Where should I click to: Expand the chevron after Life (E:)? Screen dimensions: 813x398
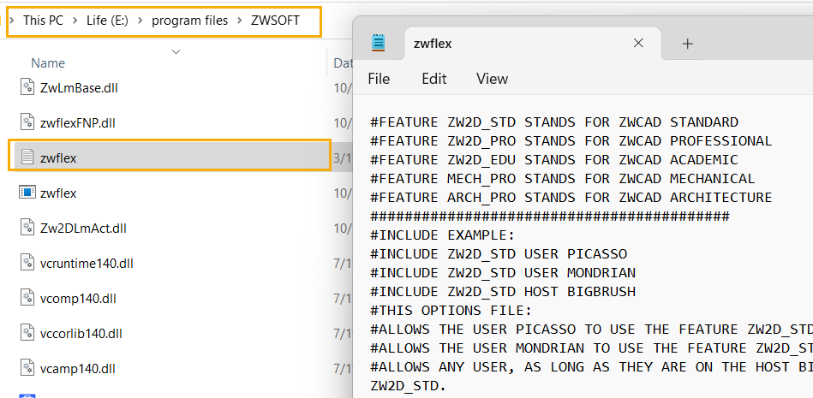[140, 21]
